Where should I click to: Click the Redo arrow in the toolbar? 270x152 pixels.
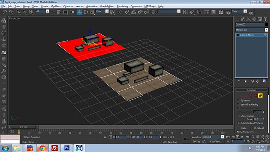coord(11,12)
